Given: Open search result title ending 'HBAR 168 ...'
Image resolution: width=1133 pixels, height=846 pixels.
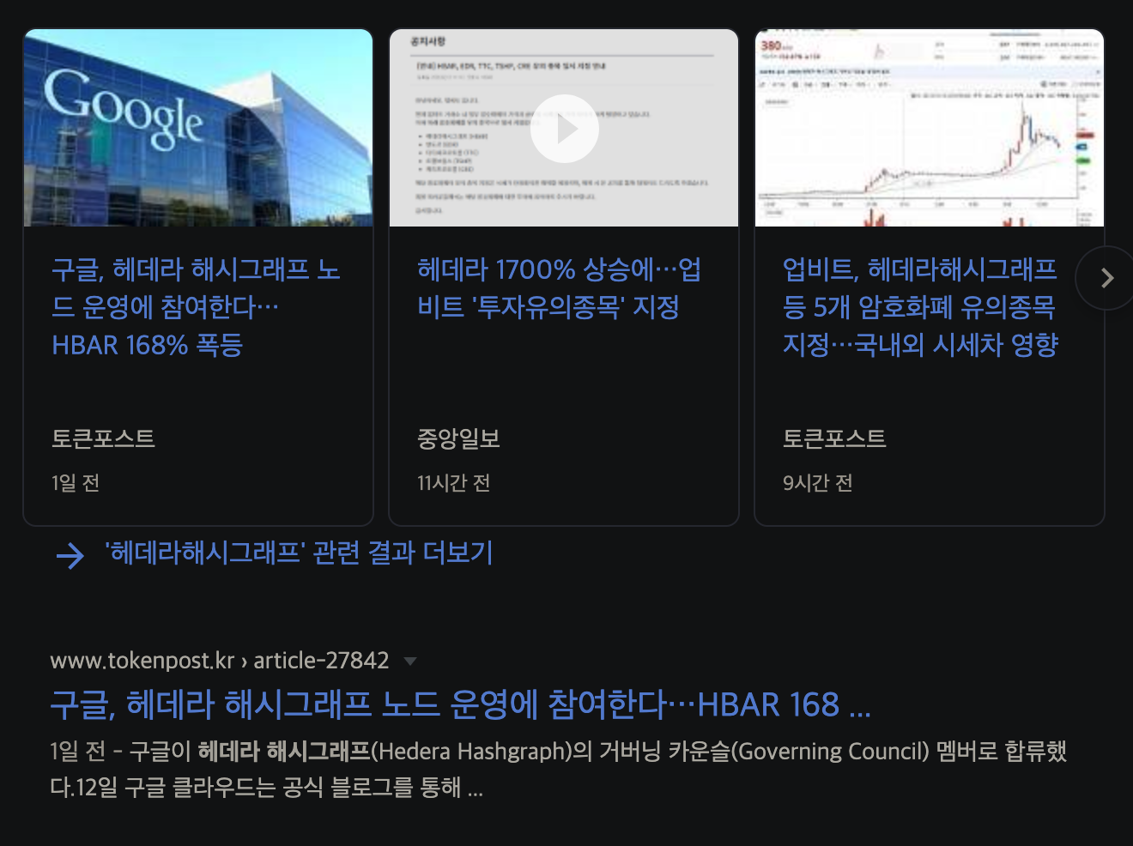Looking at the screenshot, I should [461, 704].
